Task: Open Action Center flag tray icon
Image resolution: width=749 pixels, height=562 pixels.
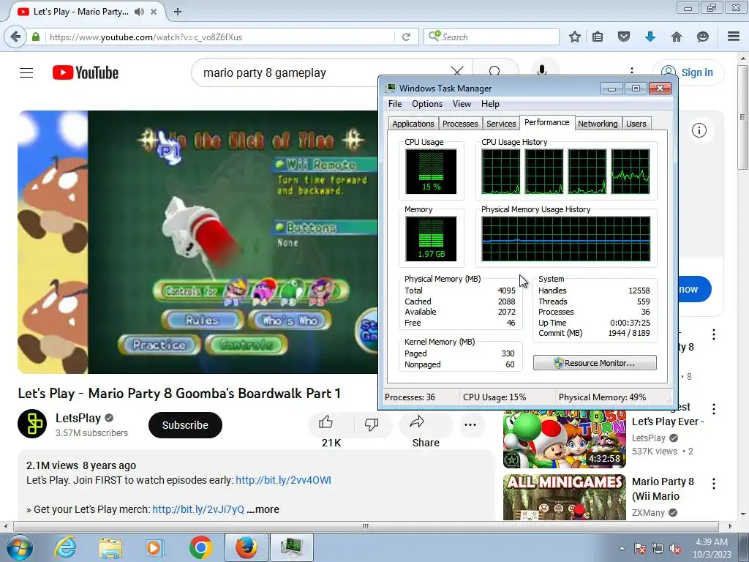Action: (640, 549)
